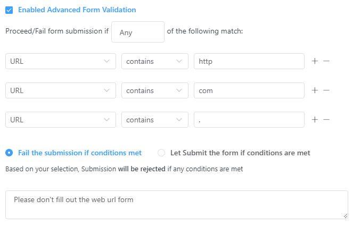The image size is (353, 225).
Task: Open the Any match type dropdown
Action: [x=138, y=32]
